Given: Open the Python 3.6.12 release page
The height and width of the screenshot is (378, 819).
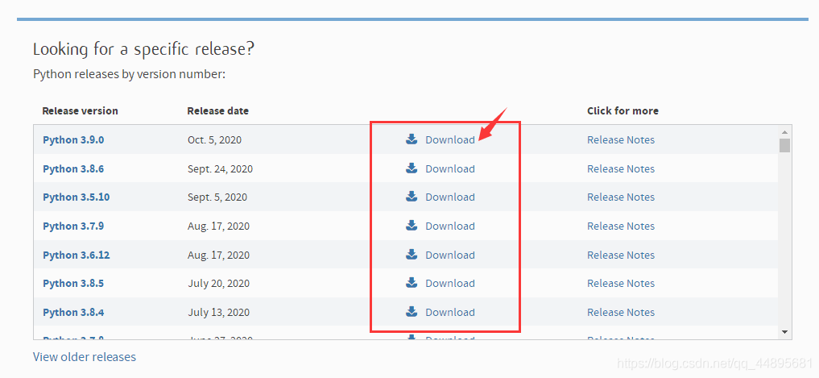Looking at the screenshot, I should tap(77, 255).
